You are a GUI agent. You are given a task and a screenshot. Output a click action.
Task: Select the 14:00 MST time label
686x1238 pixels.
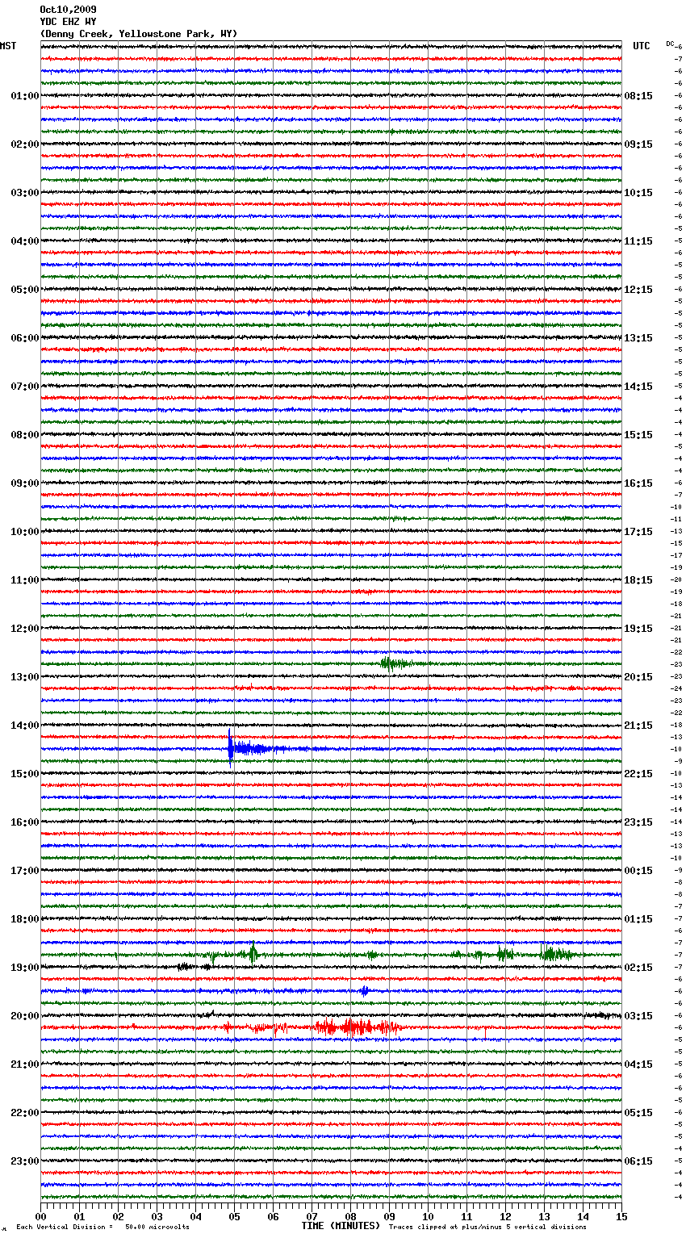coord(25,726)
